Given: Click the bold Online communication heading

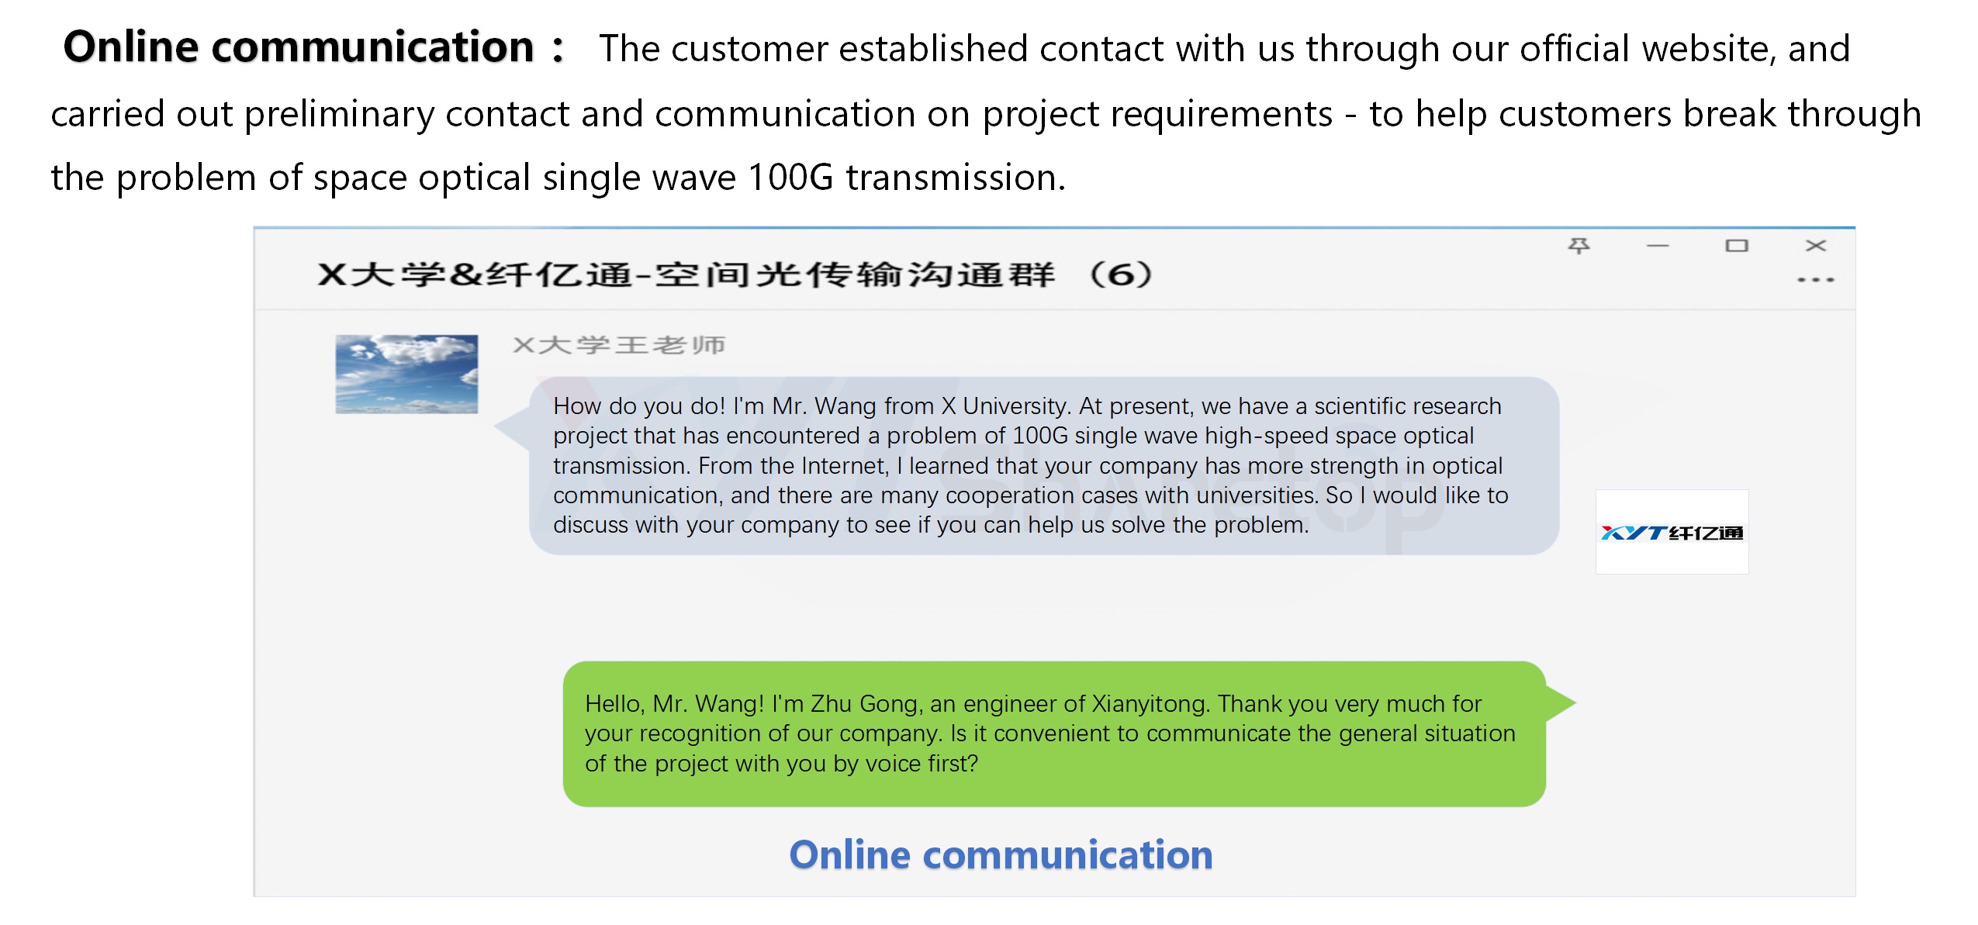Looking at the screenshot, I should [299, 47].
